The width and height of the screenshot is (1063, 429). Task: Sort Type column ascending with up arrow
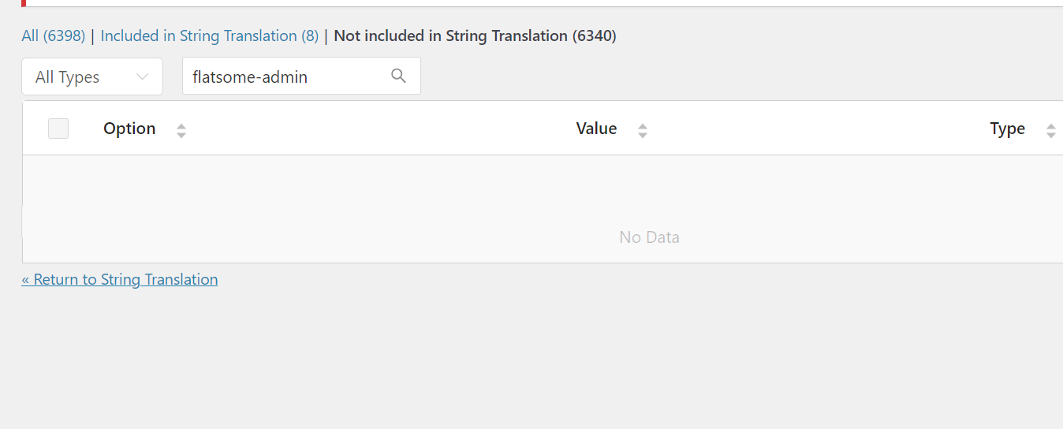pyautogui.click(x=1051, y=125)
